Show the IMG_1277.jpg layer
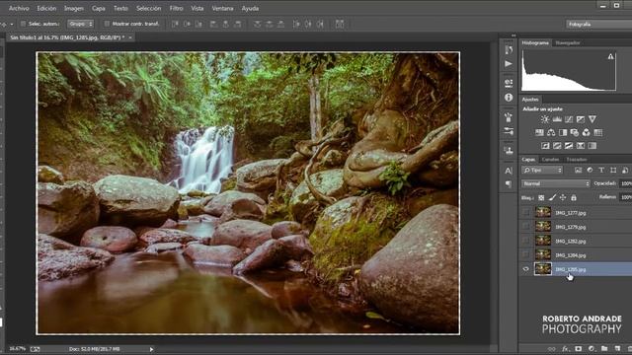632x355 pixels. coord(525,213)
